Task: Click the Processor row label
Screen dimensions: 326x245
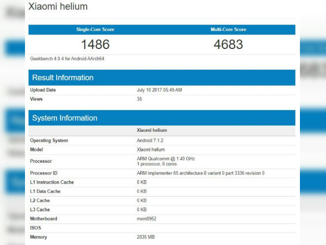Action: click(41, 161)
